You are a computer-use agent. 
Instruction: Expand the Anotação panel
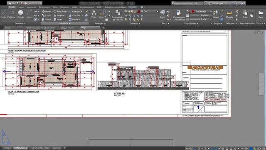click(100, 23)
